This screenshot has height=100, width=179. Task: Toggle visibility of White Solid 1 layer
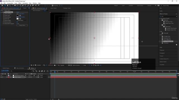click(1, 77)
